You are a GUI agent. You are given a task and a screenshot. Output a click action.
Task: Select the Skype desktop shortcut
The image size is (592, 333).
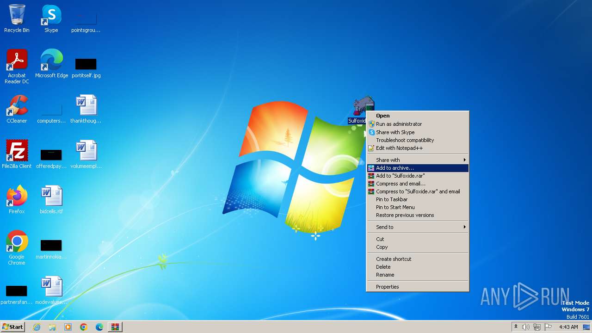[51, 18]
